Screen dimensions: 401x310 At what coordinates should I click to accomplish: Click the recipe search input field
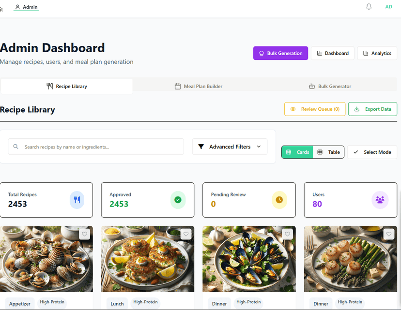coord(95,147)
